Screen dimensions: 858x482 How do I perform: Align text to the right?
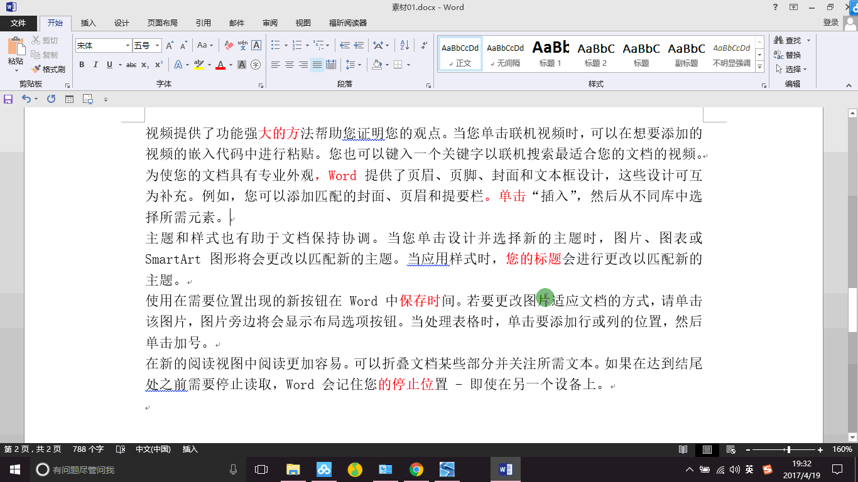[x=303, y=65]
